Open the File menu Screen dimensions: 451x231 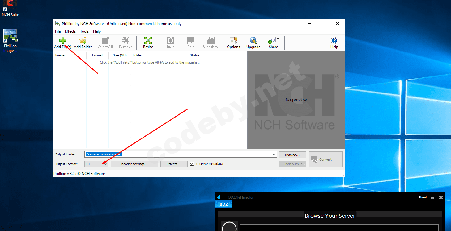point(58,31)
